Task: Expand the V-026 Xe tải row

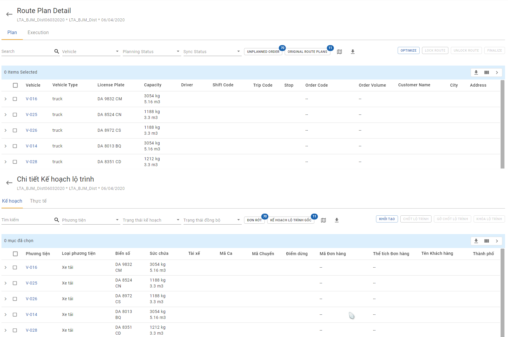Action: [x=5, y=299]
